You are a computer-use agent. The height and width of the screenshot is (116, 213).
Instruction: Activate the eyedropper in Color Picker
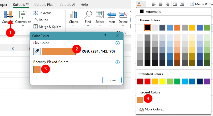[37, 51]
